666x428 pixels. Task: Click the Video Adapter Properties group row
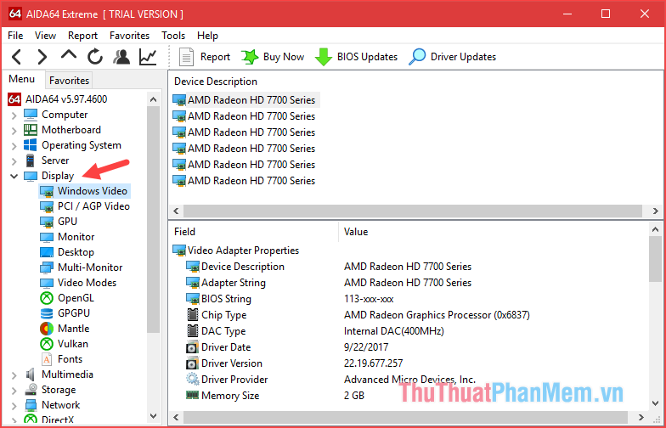click(236, 251)
